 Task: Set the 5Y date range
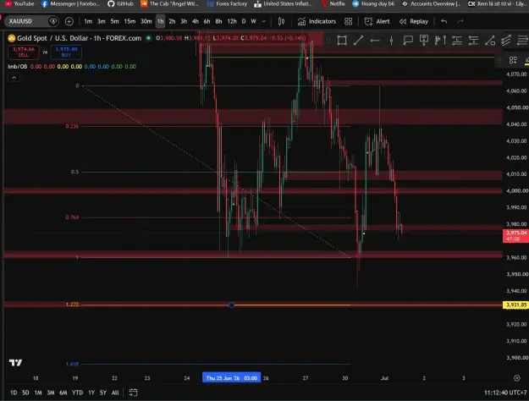103,393
